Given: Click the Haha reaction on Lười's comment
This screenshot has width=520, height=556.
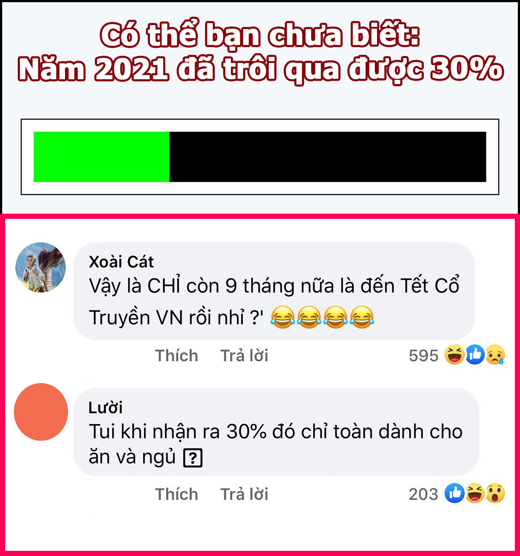Looking at the screenshot, I should click(x=475, y=494).
